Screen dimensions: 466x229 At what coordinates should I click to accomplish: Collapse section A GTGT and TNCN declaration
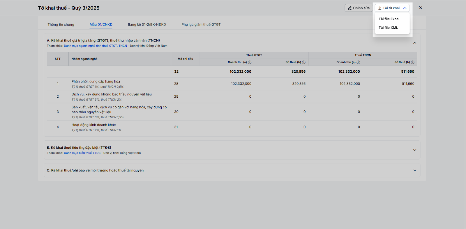[415, 43]
